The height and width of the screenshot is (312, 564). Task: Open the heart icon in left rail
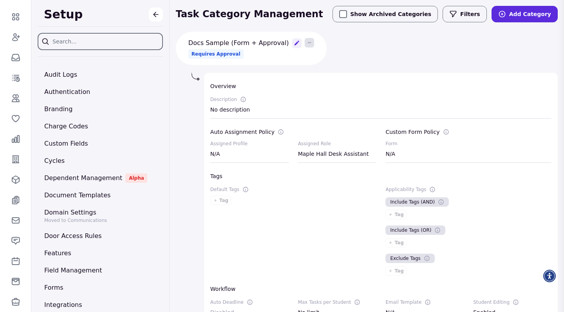point(16,119)
